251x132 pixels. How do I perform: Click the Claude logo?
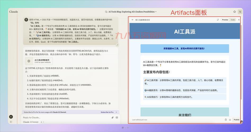click(14, 12)
